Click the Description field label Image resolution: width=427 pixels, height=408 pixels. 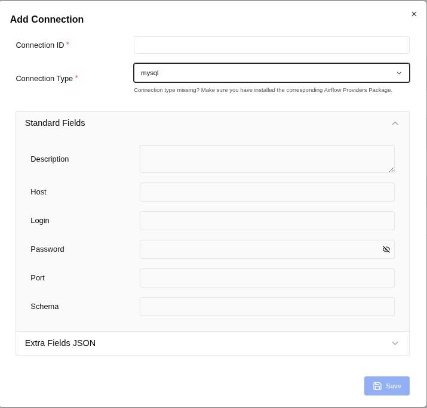tap(50, 159)
